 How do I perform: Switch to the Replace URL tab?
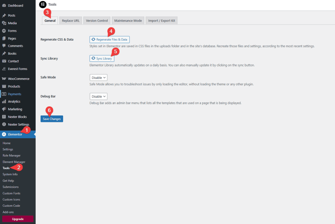coord(70,20)
